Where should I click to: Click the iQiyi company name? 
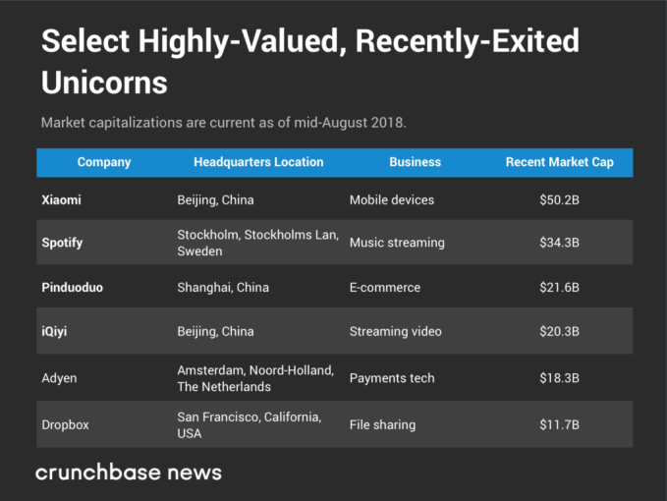54,332
